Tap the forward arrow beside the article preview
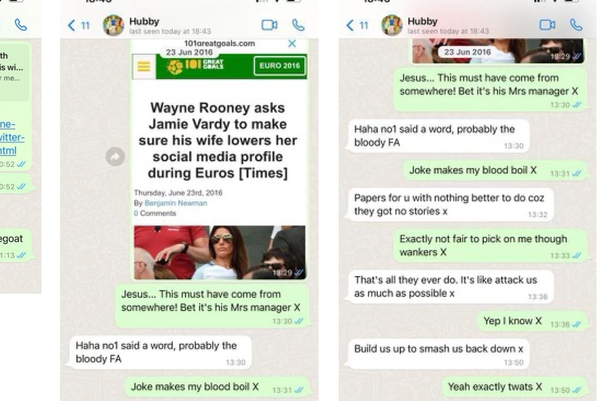 (115, 157)
